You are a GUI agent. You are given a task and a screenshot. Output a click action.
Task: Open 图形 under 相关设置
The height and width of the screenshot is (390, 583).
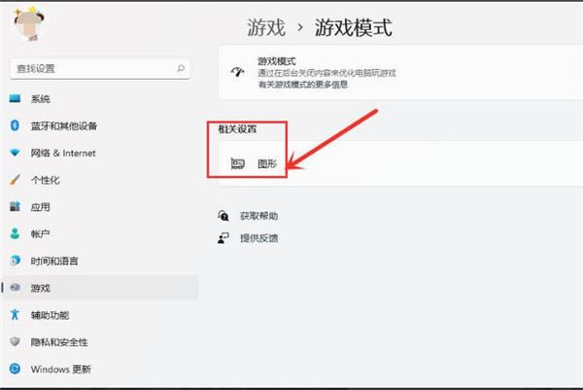267,164
